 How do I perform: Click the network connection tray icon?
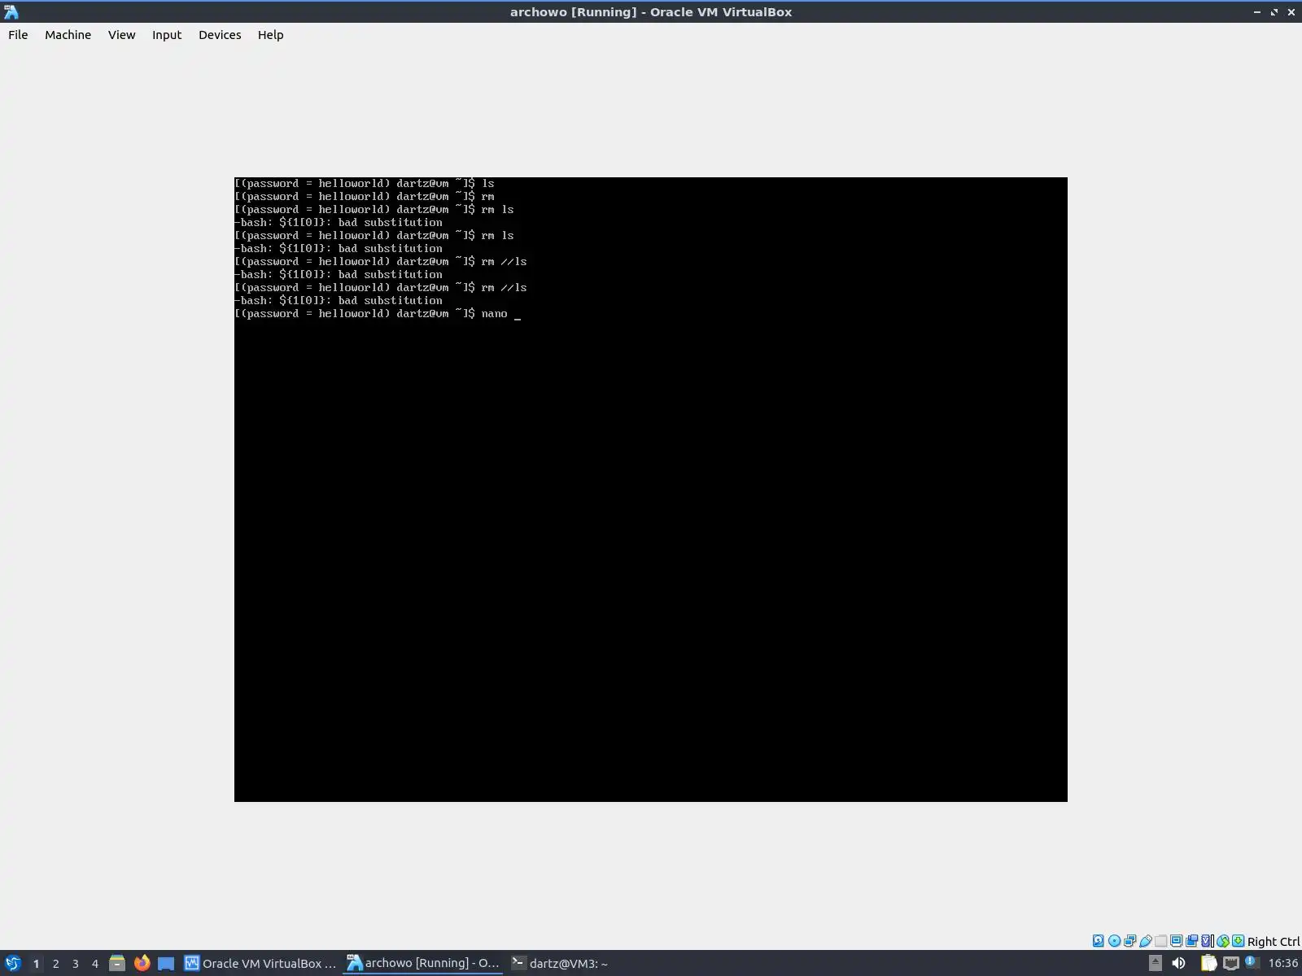1231,964
